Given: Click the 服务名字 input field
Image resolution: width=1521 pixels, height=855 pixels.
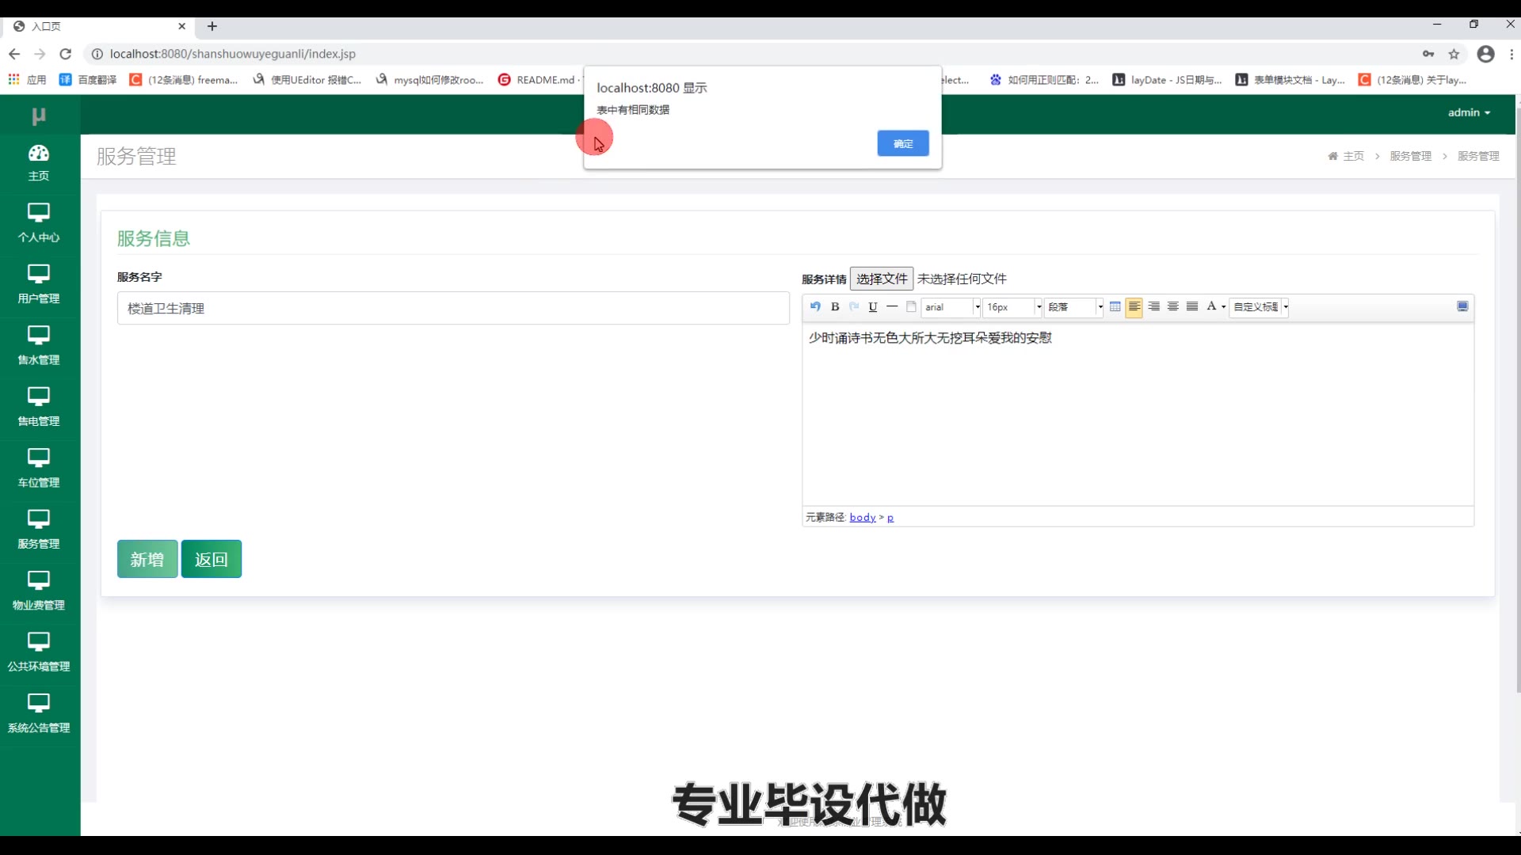Looking at the screenshot, I should point(453,309).
